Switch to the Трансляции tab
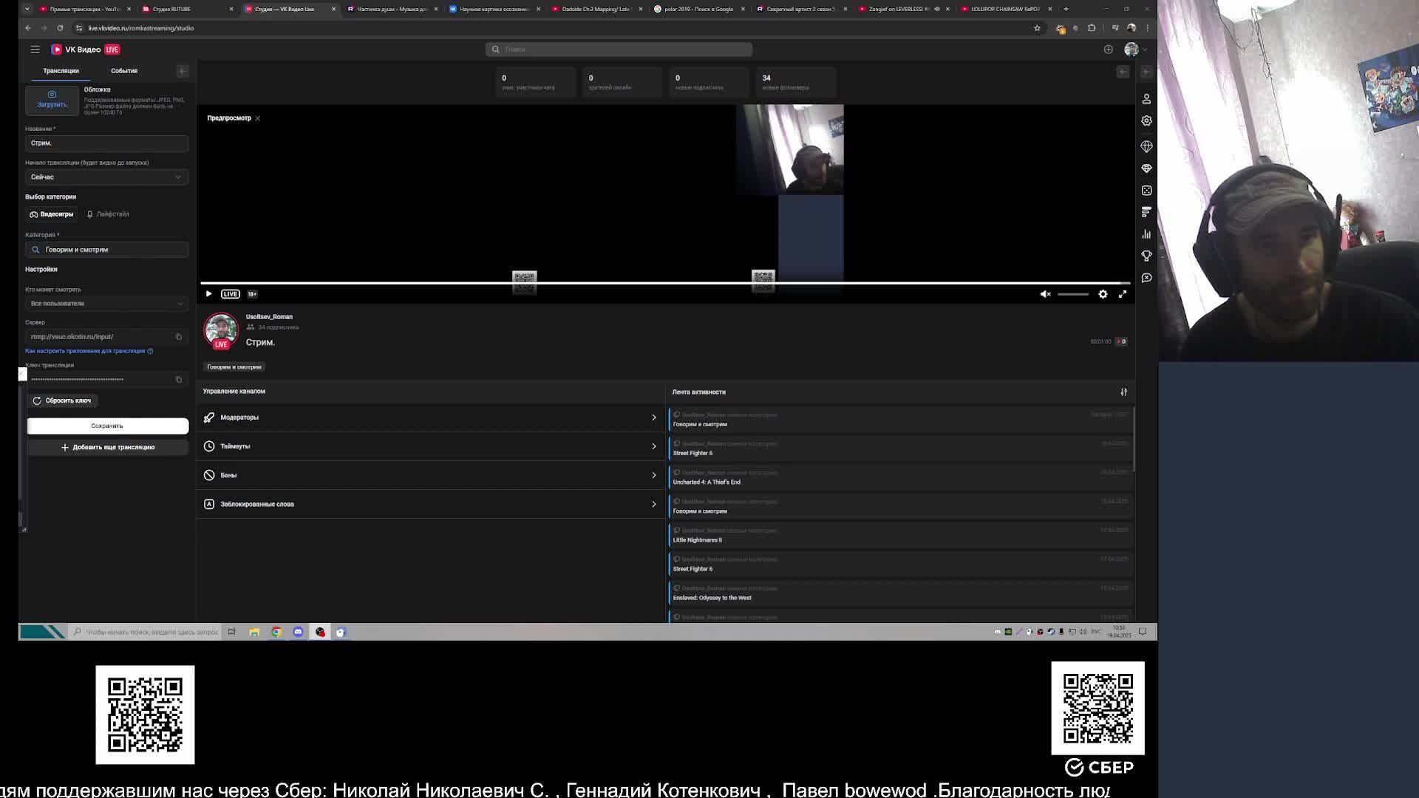The height and width of the screenshot is (798, 1419). tap(61, 71)
